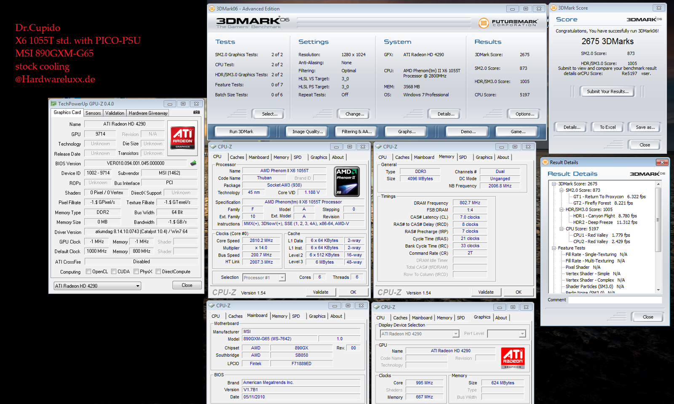
Task: Click the GPU-Z BIOS Version field
Action: (136, 163)
